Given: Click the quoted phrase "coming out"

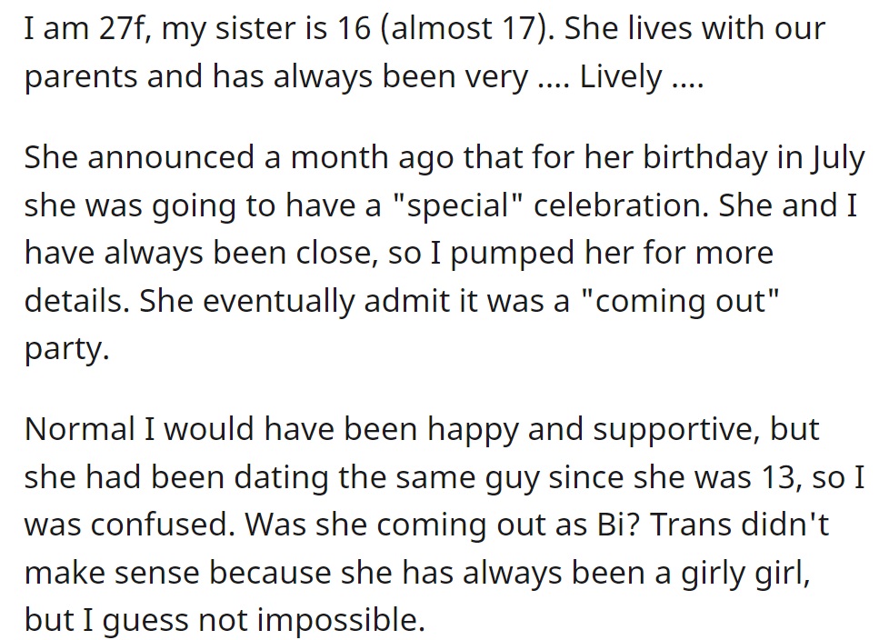Looking at the screenshot, I should tap(680, 301).
